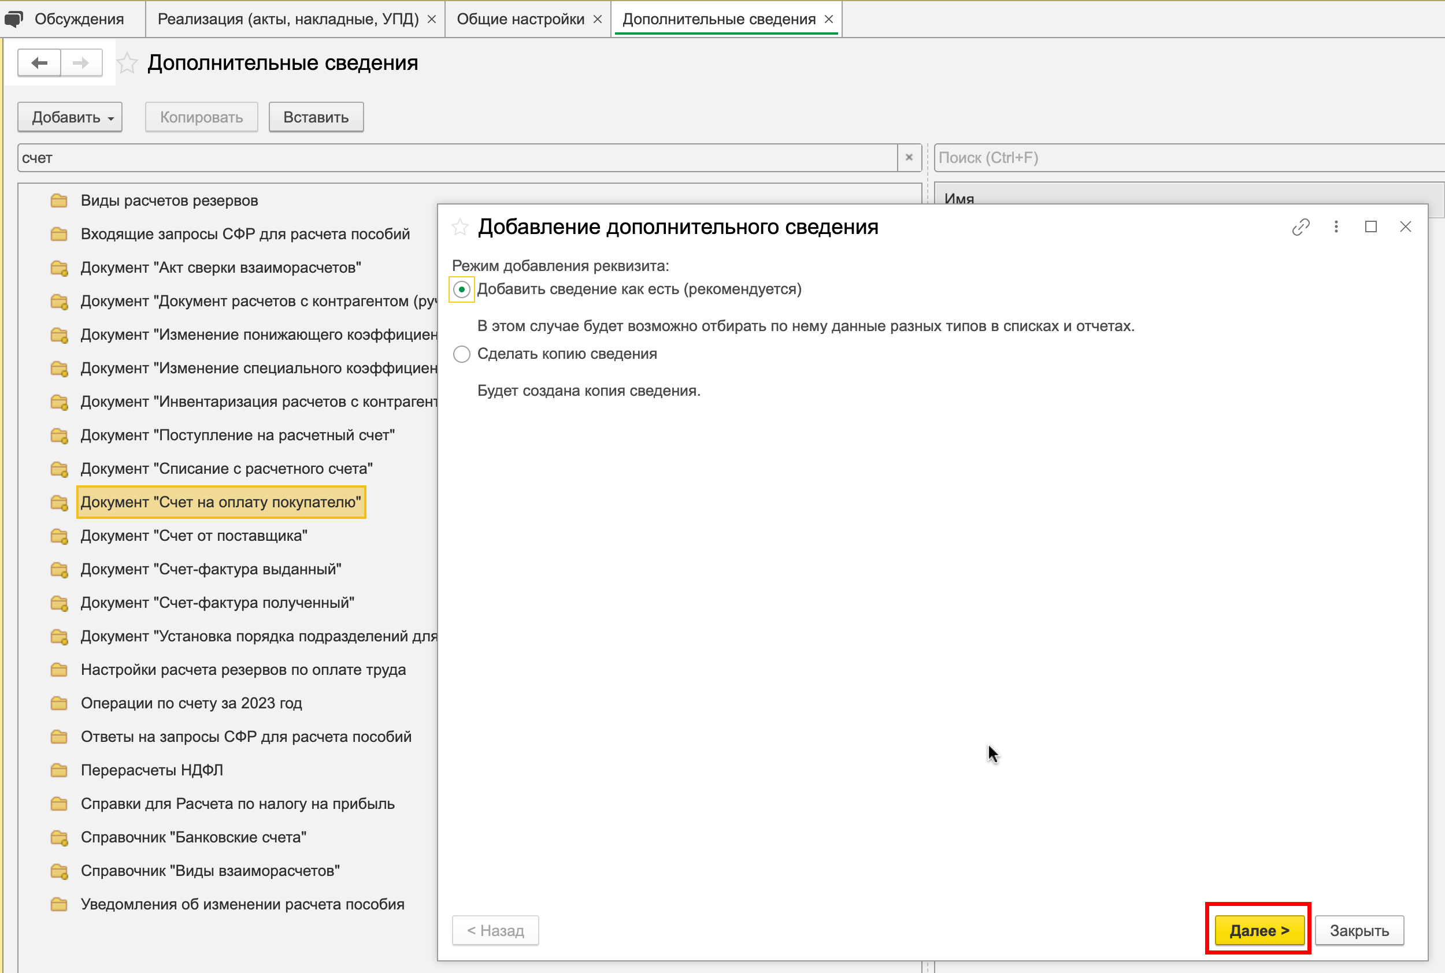
Task: Select Справки для Расчета по налогу на прибыль
Action: click(238, 804)
